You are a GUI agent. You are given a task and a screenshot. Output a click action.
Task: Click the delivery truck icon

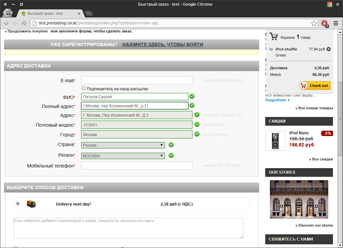coord(31,204)
